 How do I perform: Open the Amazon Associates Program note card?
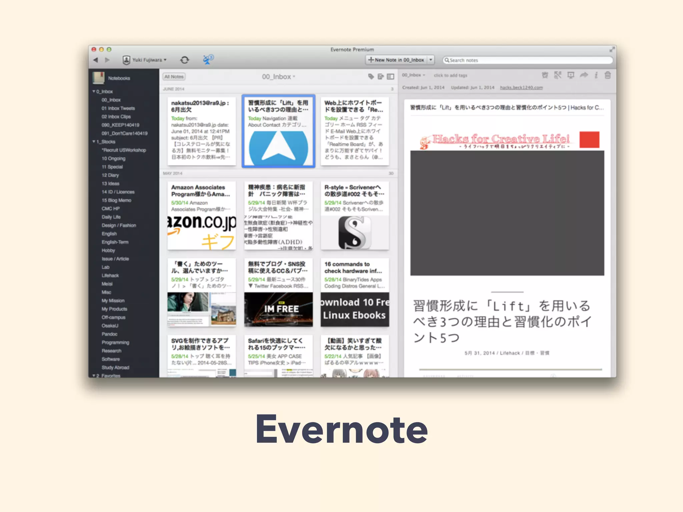(202, 216)
